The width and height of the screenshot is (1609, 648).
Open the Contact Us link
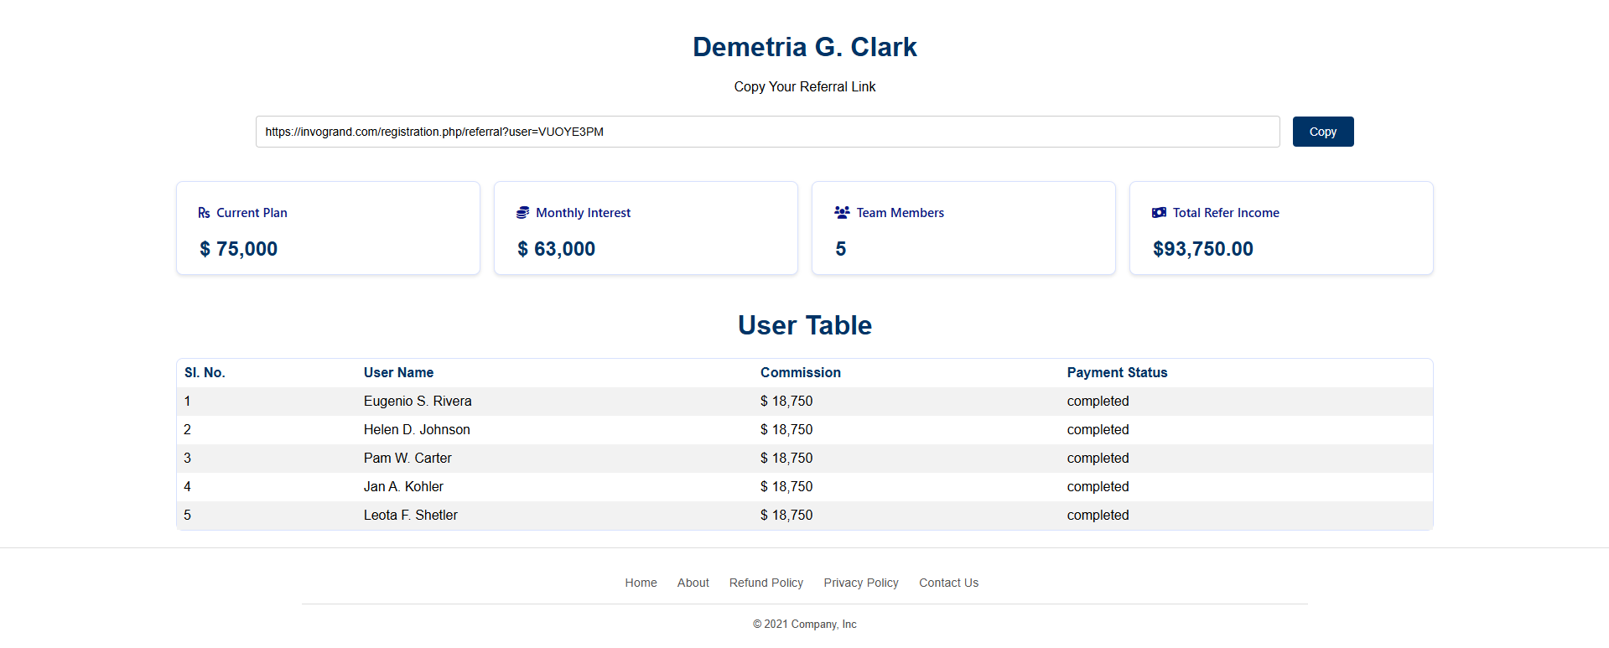click(948, 583)
